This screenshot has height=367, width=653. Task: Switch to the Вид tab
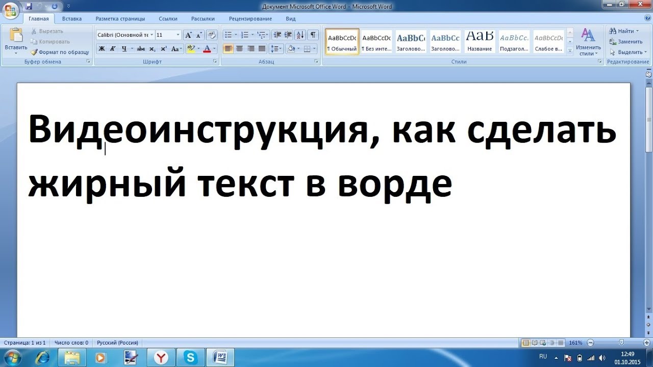291,19
